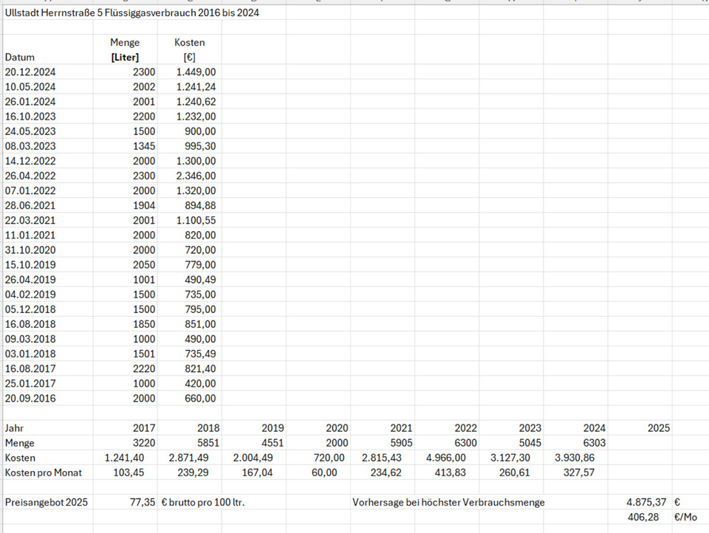Viewport: 709px width, 533px height.
Task: Select the forecast value cell 4.875,37
Action: 648,502
